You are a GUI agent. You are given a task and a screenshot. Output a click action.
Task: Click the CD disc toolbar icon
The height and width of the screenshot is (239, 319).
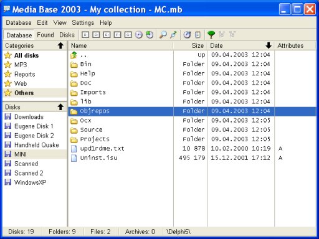pyautogui.click(x=139, y=35)
